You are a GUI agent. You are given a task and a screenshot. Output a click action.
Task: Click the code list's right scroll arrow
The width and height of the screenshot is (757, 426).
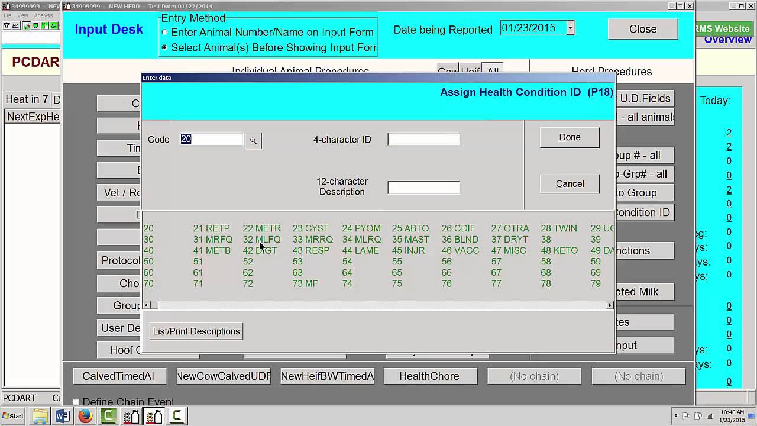(x=609, y=305)
